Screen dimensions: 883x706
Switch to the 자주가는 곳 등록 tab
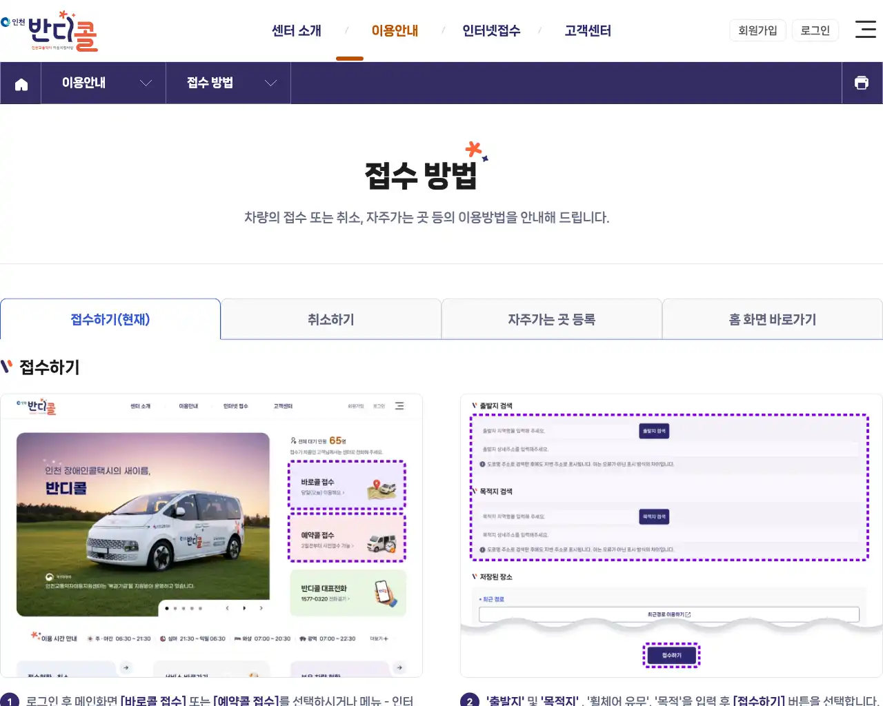(552, 319)
